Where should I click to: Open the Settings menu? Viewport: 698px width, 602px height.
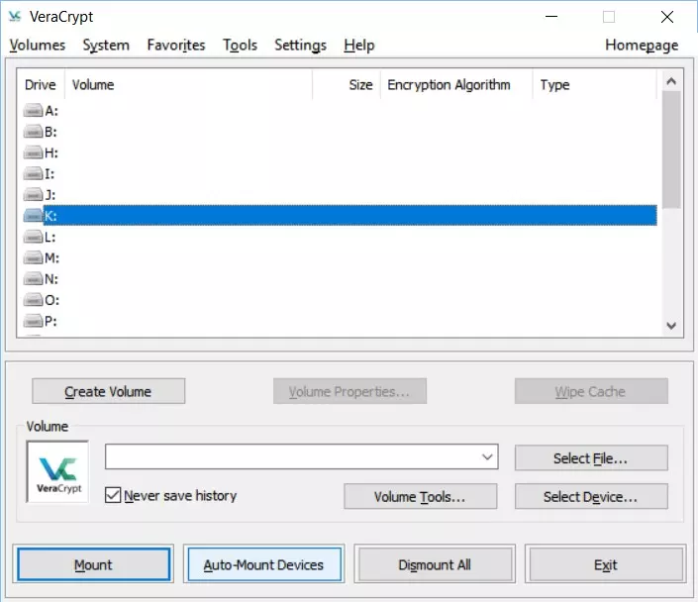click(300, 45)
